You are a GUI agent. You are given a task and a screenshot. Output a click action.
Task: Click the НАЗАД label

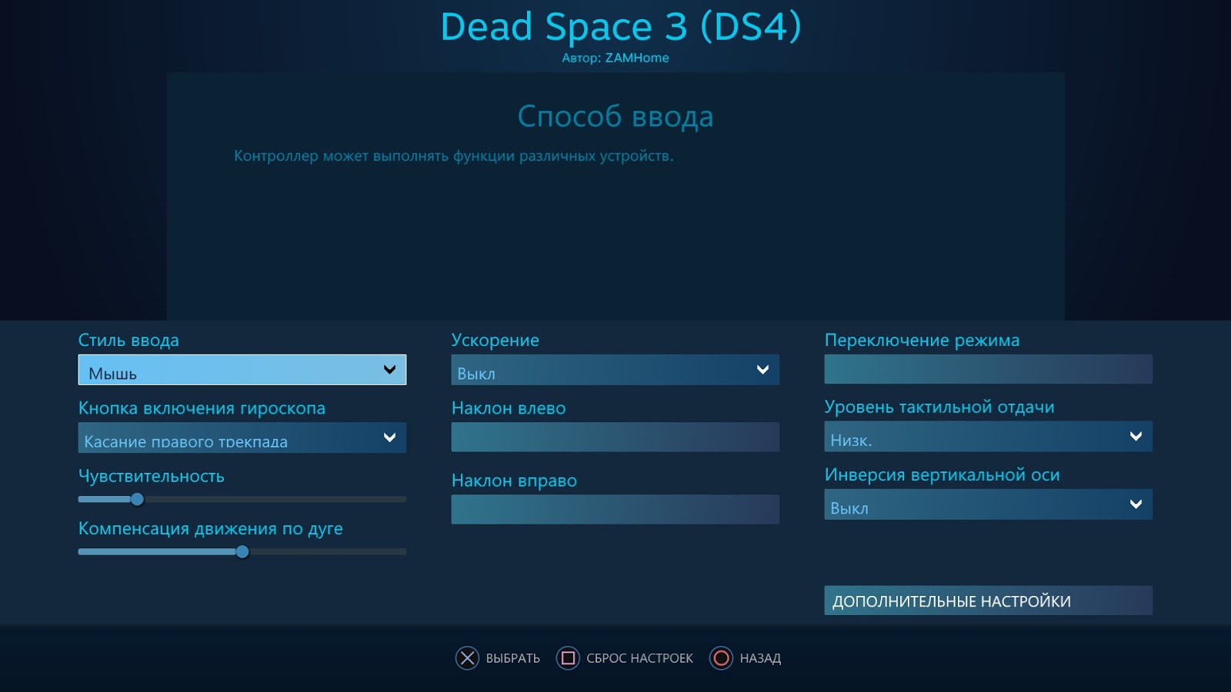(x=760, y=658)
